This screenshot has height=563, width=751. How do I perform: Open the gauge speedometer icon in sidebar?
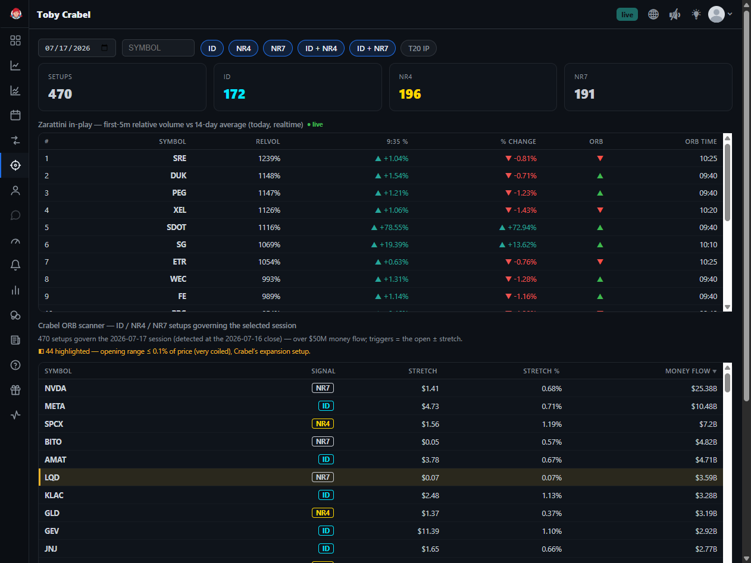(15, 241)
